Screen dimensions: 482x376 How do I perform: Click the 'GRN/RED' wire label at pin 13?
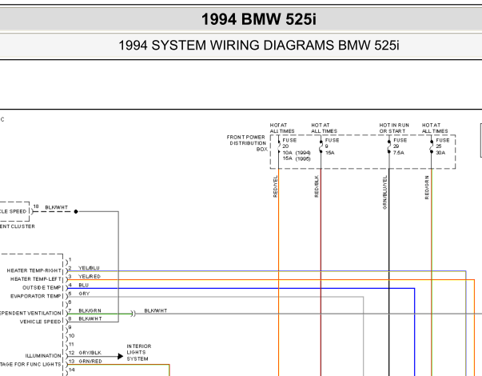pyautogui.click(x=90, y=362)
